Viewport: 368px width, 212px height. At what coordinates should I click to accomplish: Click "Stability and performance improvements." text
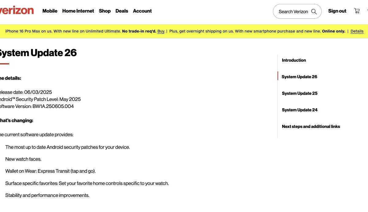click(x=47, y=195)
